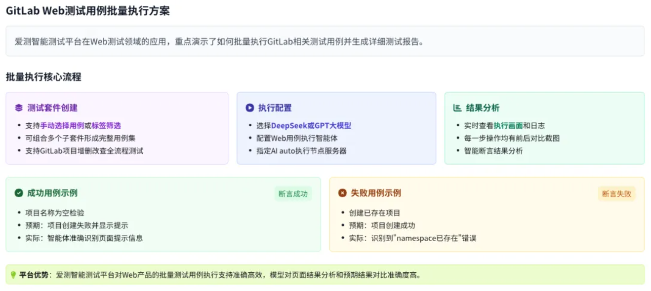Click the DeepSeek或GPT大模型 highlighted text
The height and width of the screenshot is (291, 651).
311,126
